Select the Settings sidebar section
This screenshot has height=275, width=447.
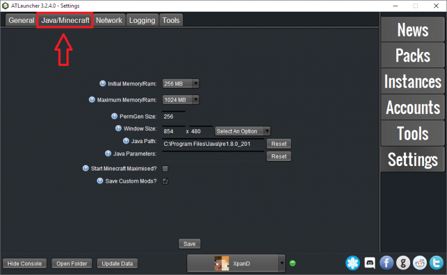[x=412, y=159]
